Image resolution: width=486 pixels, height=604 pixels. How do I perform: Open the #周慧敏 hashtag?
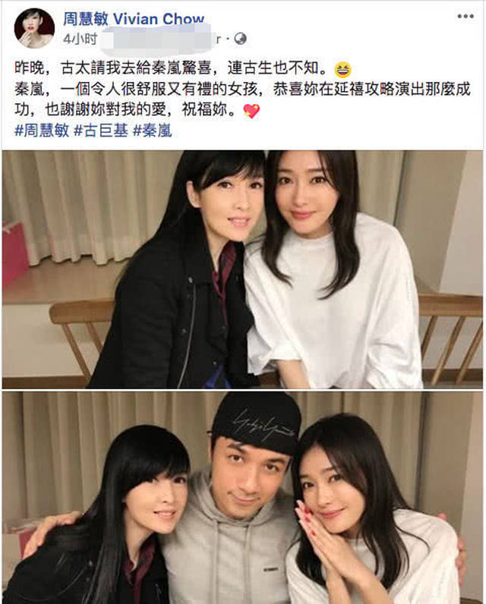(x=42, y=131)
